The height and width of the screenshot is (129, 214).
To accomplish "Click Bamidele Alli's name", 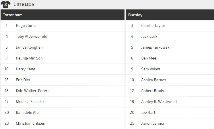I will pos(27,113).
